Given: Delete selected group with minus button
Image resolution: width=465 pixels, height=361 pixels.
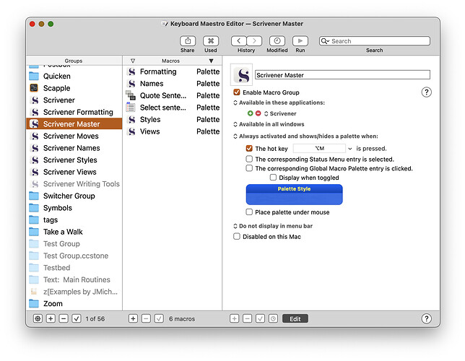Looking at the screenshot, I should click(64, 318).
